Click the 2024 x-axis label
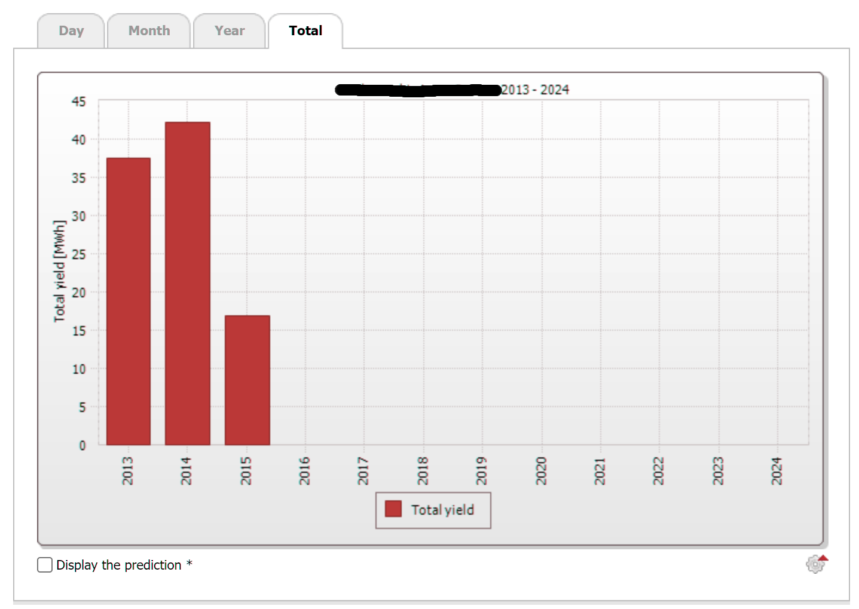This screenshot has width=859, height=609. pyautogui.click(x=777, y=470)
